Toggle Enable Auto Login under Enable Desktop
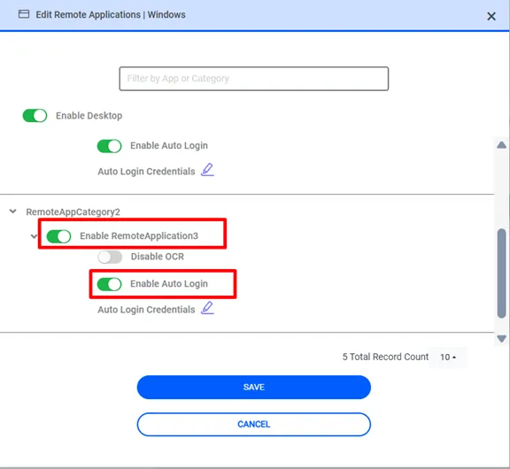 109,146
